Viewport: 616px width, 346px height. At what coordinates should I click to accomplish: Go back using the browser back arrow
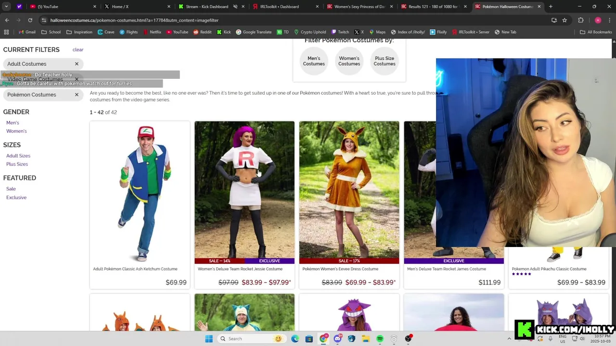tap(7, 20)
